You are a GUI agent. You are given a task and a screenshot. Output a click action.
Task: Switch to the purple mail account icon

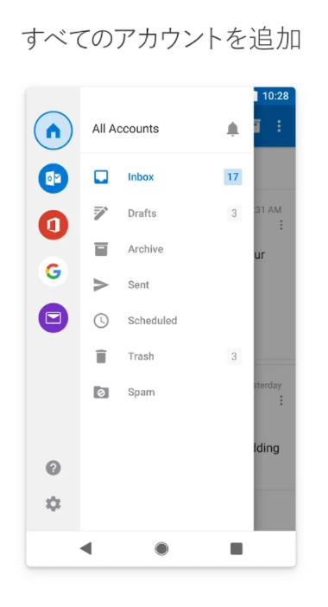pyautogui.click(x=54, y=318)
